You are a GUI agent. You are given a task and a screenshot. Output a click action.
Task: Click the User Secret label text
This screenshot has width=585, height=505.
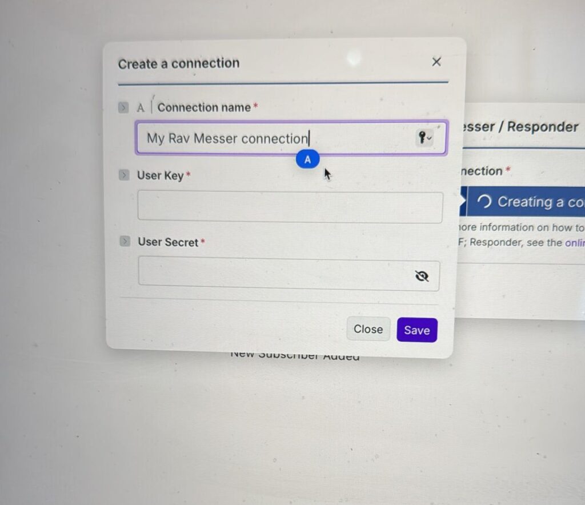168,242
